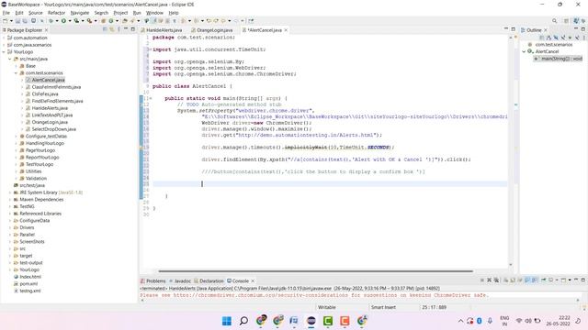Toggle fold marker at main method line
The width and height of the screenshot is (588, 330).
150,98
